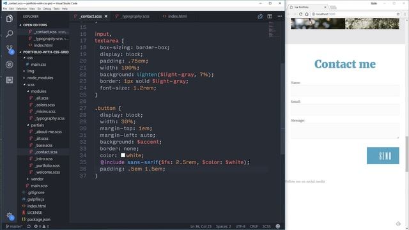Click the sync changes icon in status bar
Screen dimensions: 409x230
(29, 226)
